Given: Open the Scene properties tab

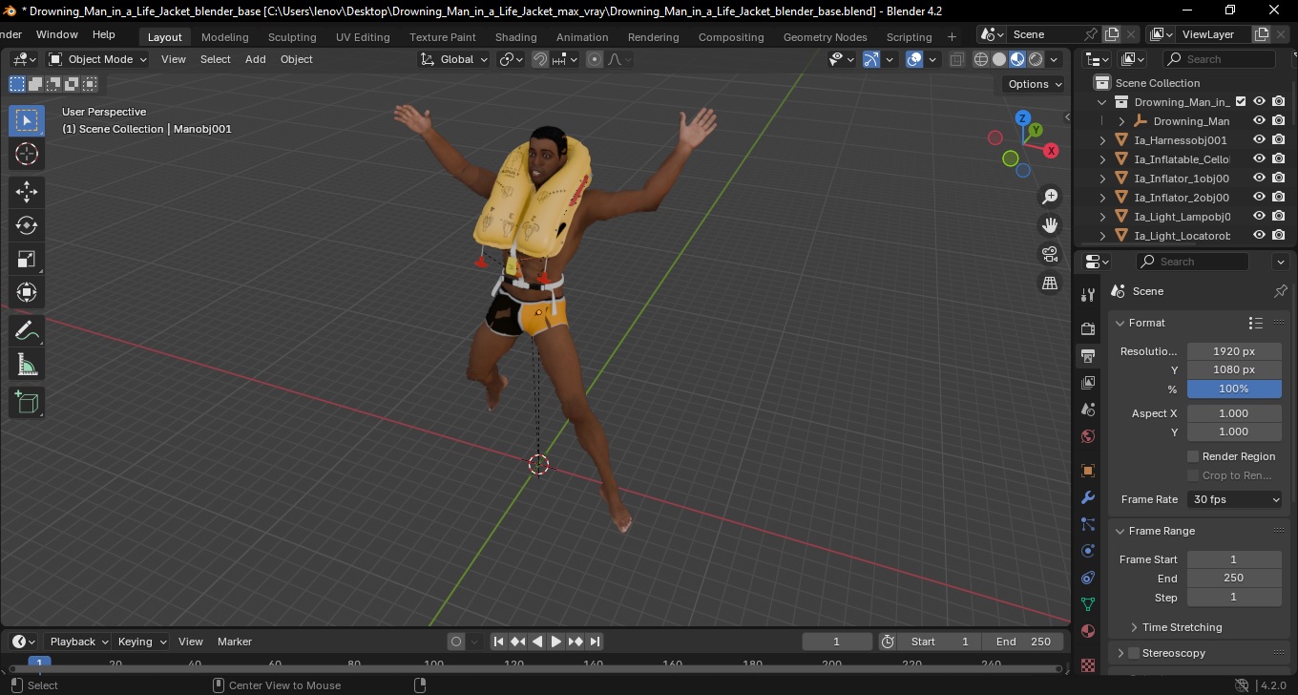Looking at the screenshot, I should pos(1088,410).
